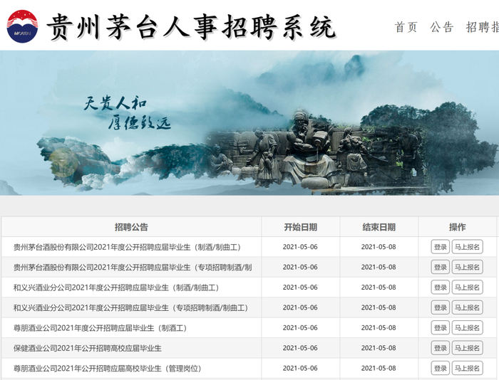Screen dimensions: 499x380
Task: Click the 开始日期 column header
Action: point(300,227)
